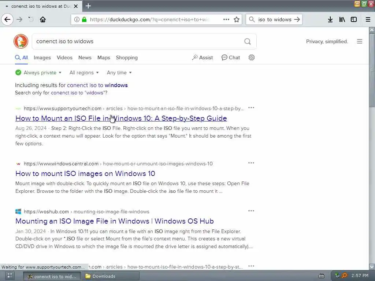The image size is (375, 281).
Task: Click the vertical scrollbar thumb
Action: (372, 70)
